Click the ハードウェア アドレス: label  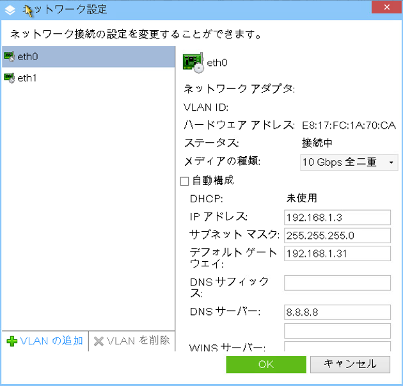coord(239,125)
